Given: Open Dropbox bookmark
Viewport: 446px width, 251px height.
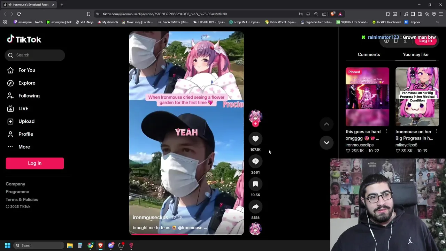Looking at the screenshot, I should (x=412, y=22).
